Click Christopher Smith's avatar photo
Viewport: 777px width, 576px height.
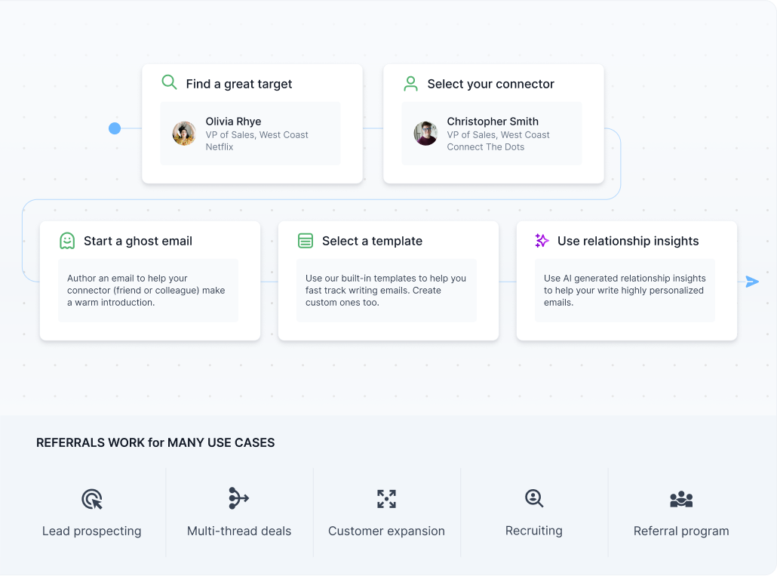[x=425, y=134]
